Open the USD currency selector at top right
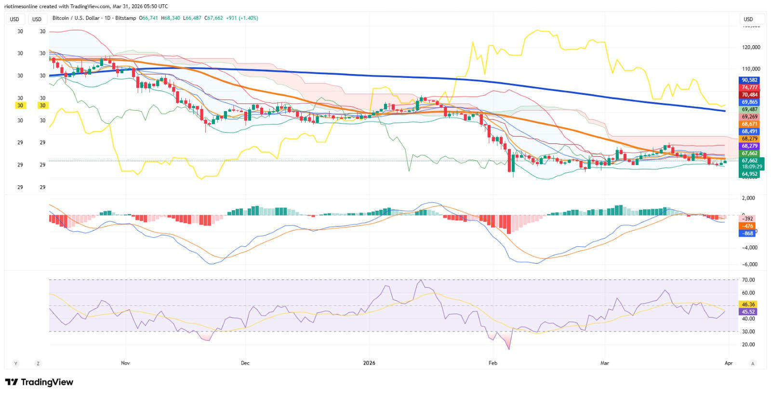The width and height of the screenshot is (771, 395). [752, 19]
